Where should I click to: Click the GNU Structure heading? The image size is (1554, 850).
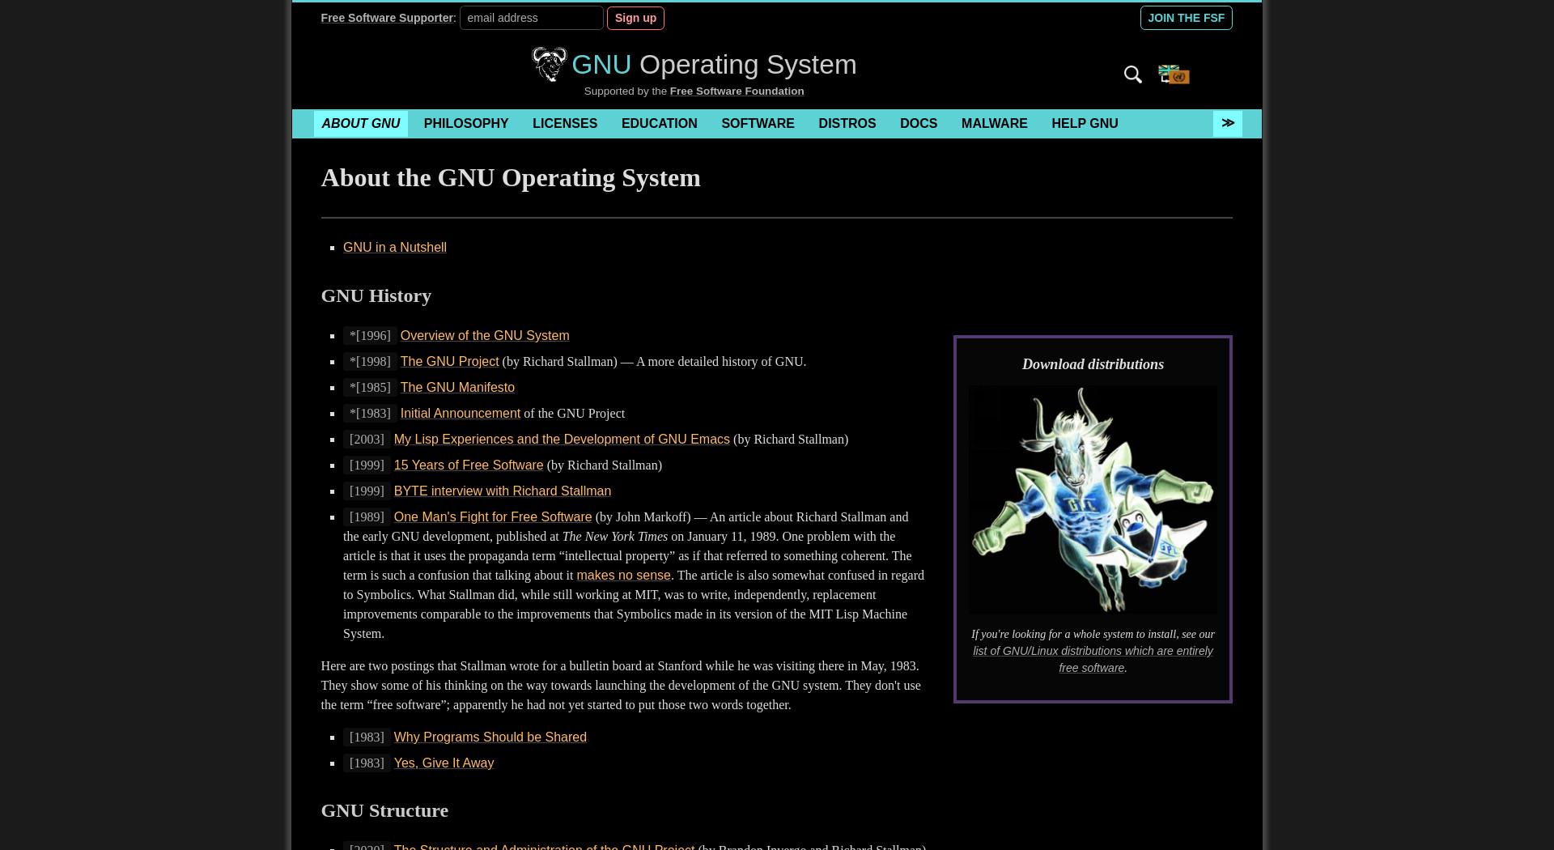coord(384,811)
